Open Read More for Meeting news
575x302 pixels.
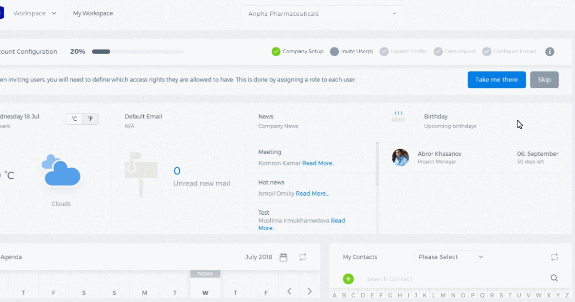(x=319, y=163)
